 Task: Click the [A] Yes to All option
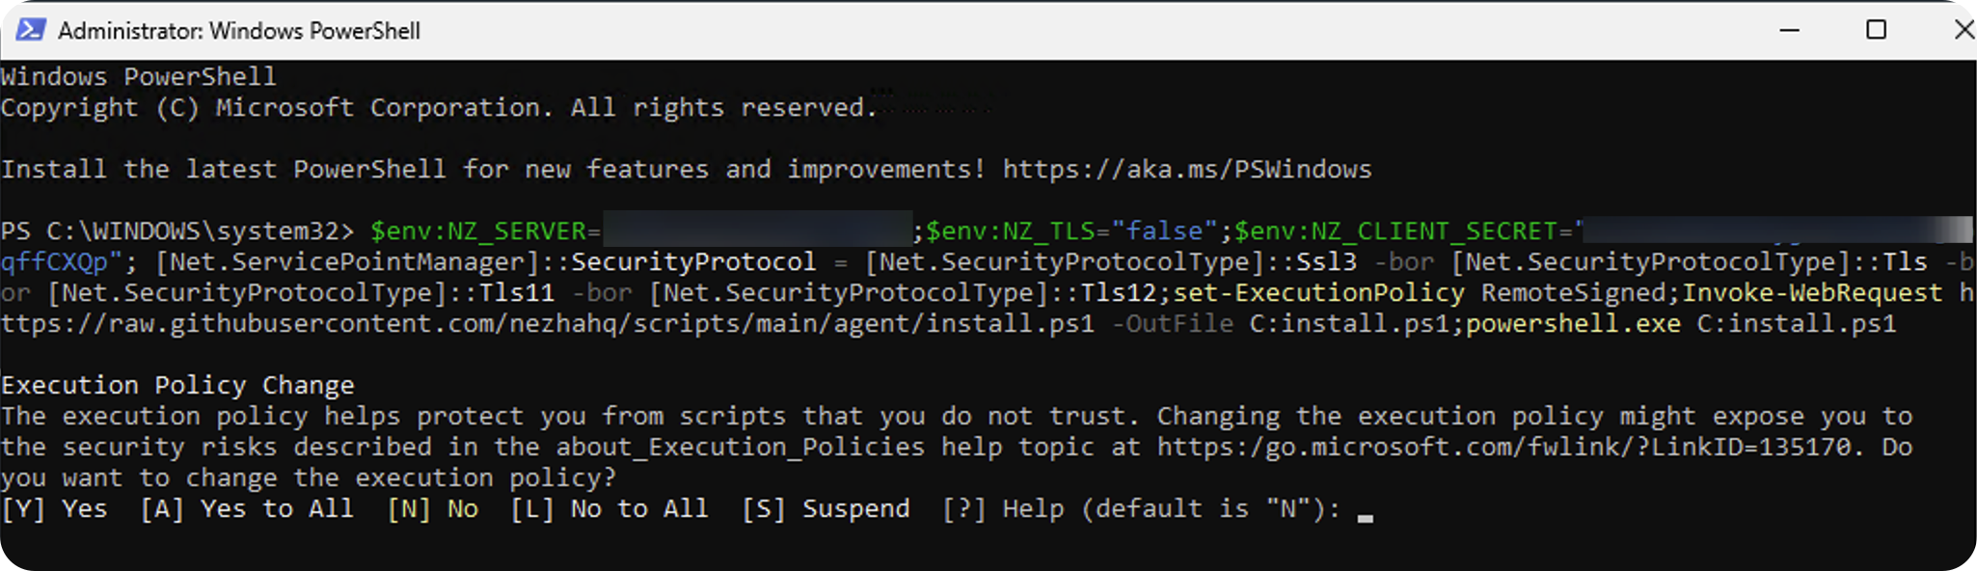[x=247, y=509]
